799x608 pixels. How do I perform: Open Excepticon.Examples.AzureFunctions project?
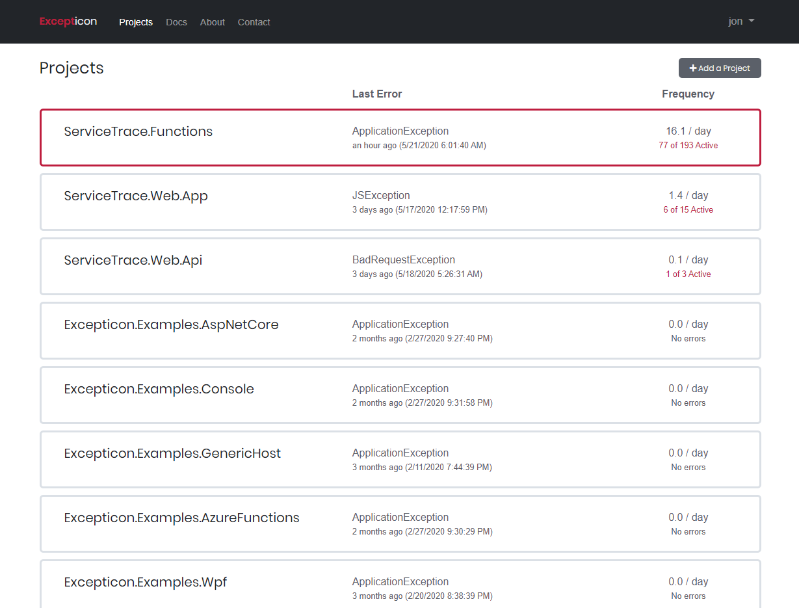(x=181, y=518)
